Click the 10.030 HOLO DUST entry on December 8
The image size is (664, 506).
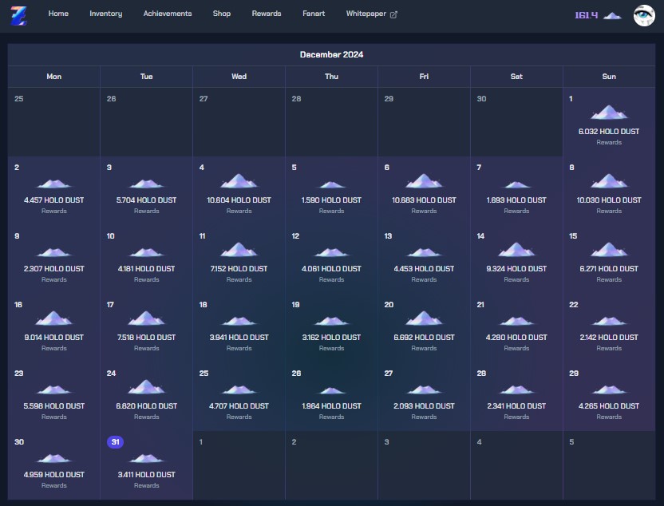(609, 200)
